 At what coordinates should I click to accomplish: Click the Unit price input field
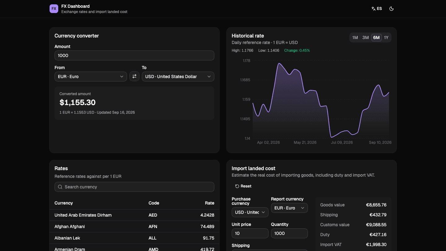(x=250, y=233)
